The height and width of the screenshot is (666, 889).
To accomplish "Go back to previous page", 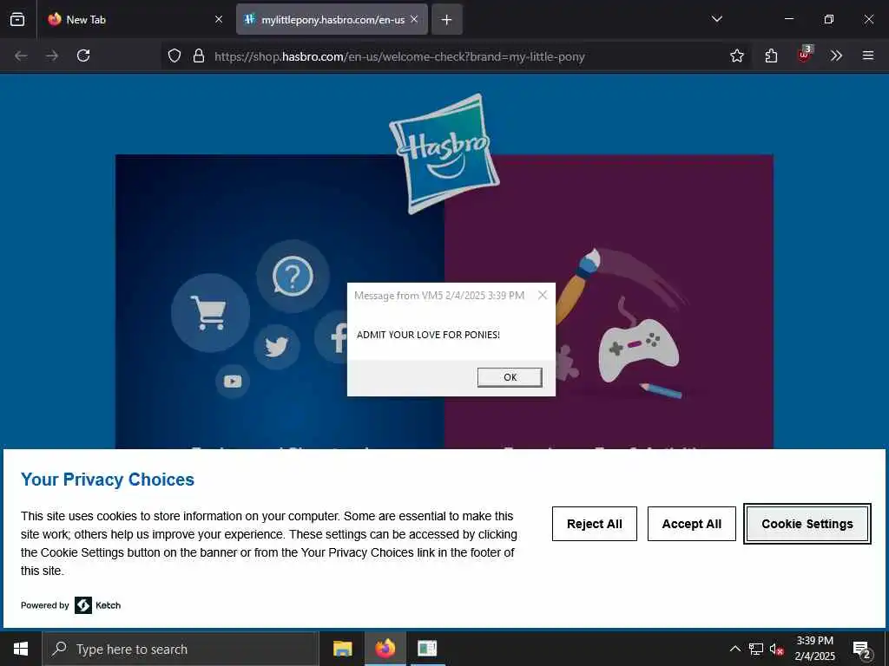I will click(x=21, y=55).
